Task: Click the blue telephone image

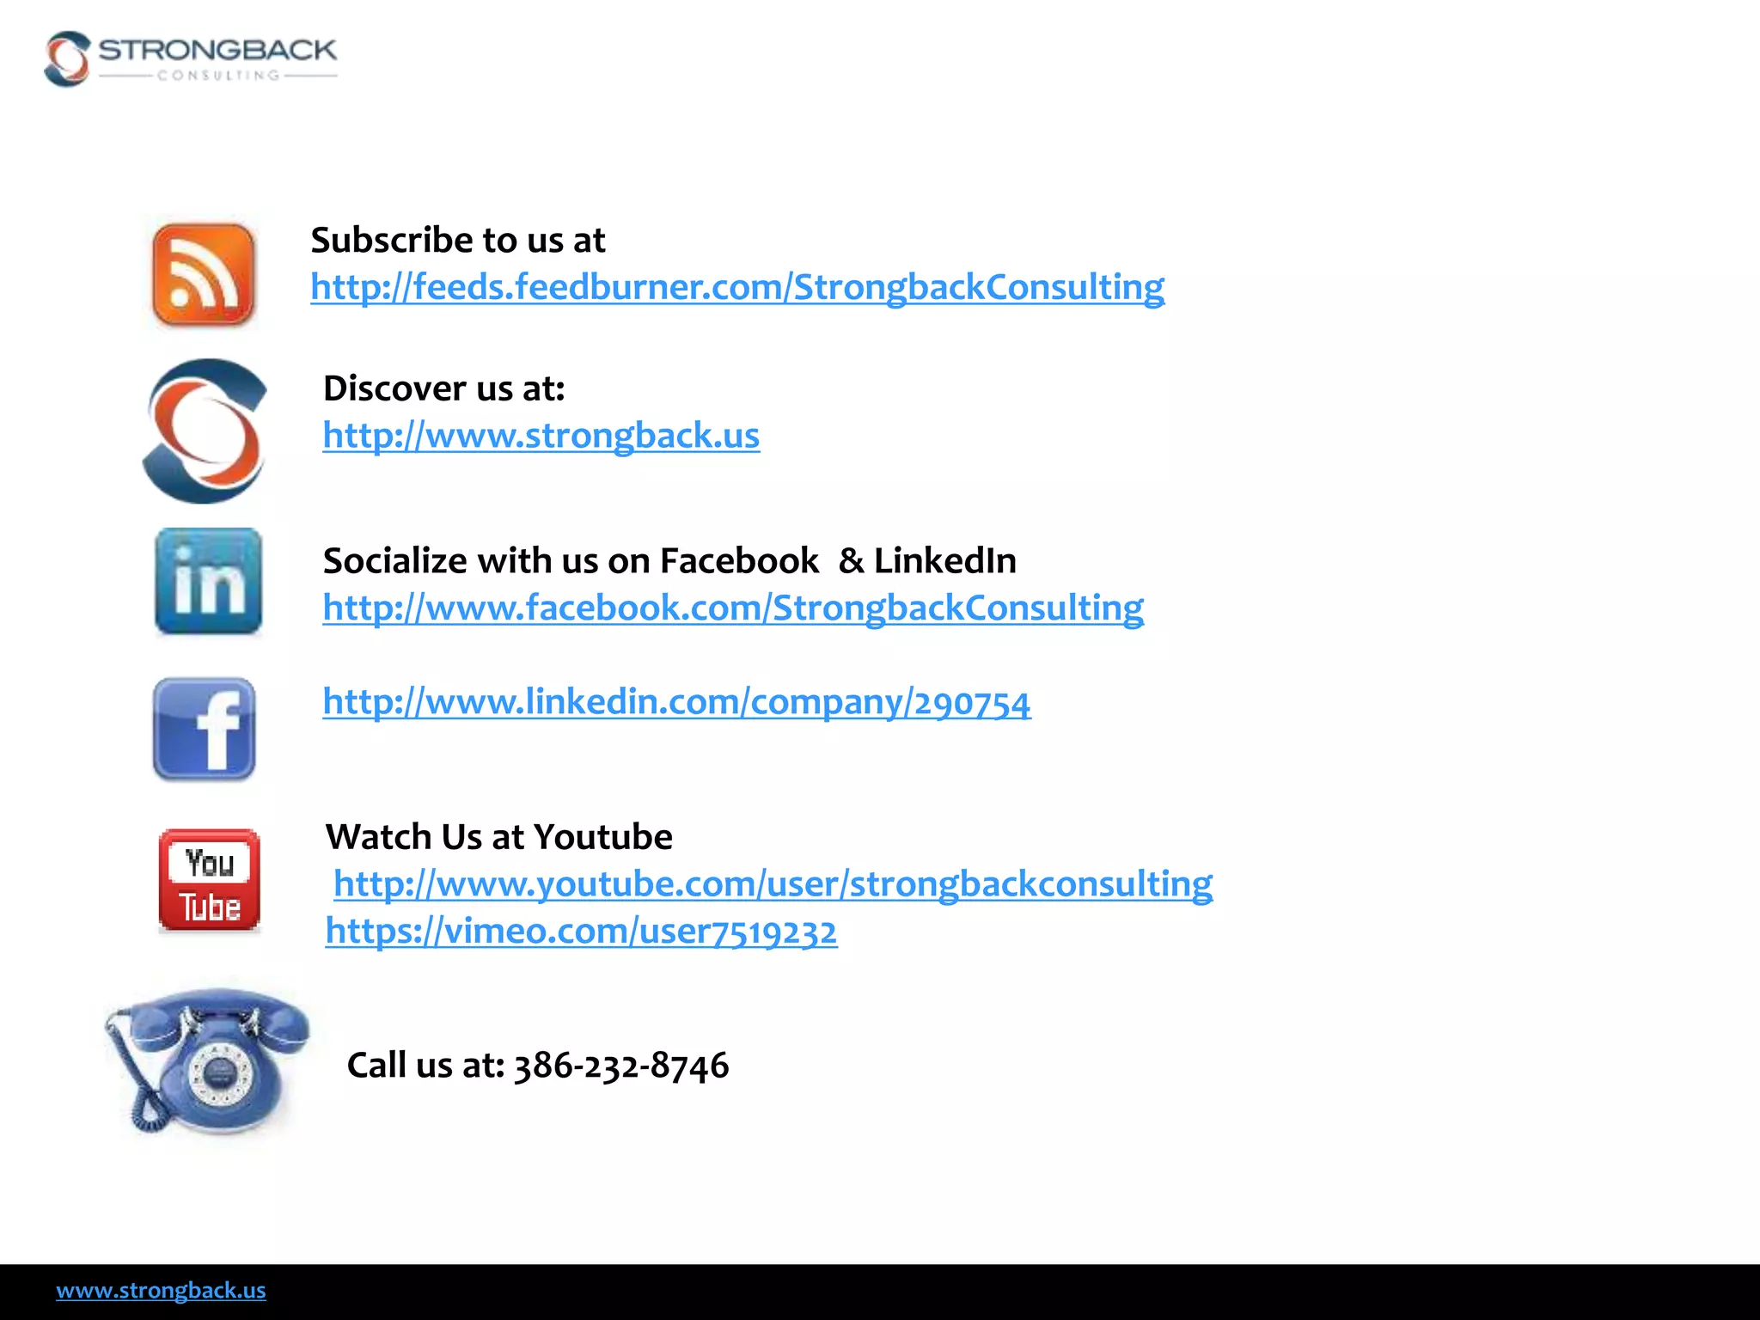Action: (x=206, y=1060)
